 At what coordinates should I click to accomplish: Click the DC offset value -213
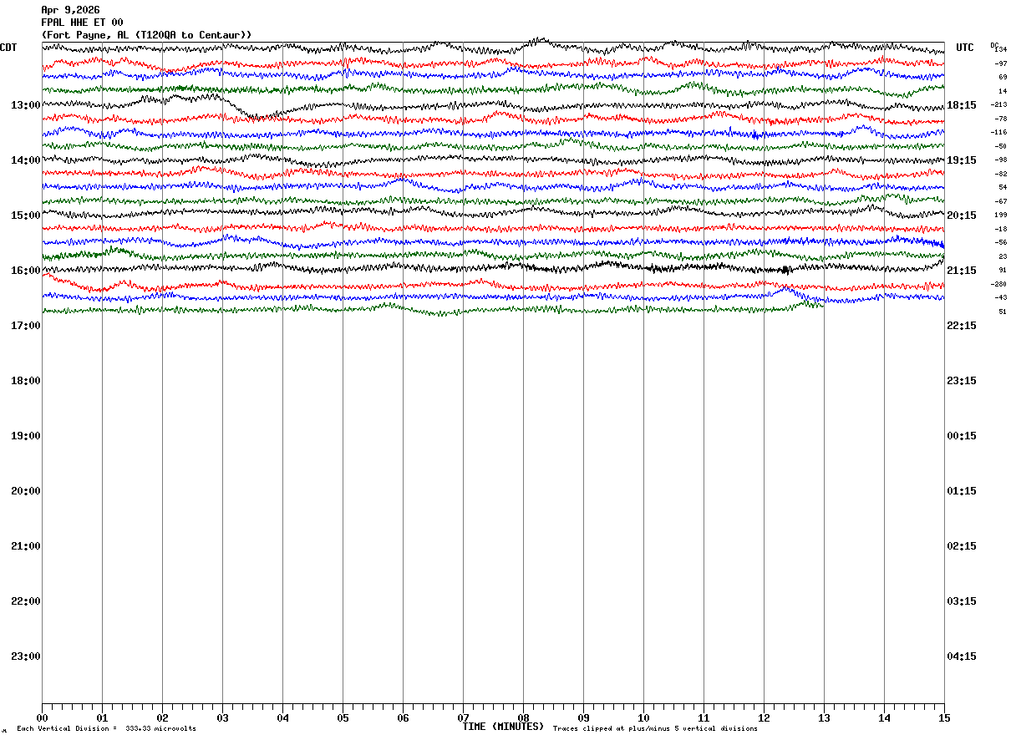999,105
